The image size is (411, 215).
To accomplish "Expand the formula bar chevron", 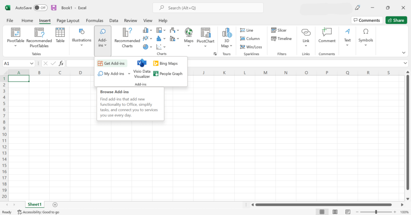I will (x=405, y=63).
